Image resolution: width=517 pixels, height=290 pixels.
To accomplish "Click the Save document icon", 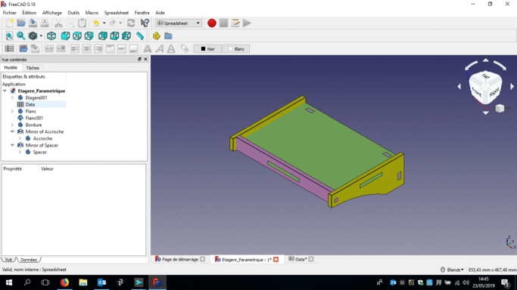I will 33,23.
